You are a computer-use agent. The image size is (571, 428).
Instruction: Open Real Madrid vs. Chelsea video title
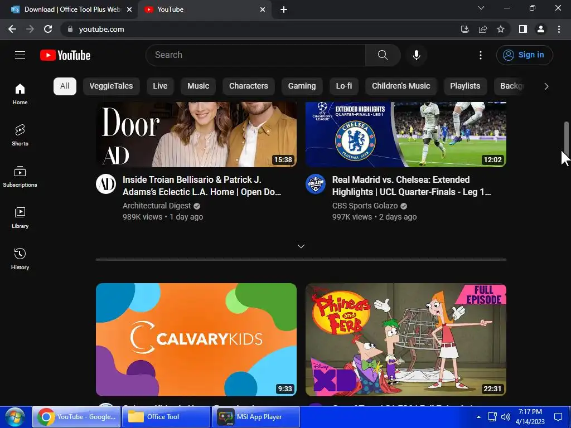click(412, 186)
